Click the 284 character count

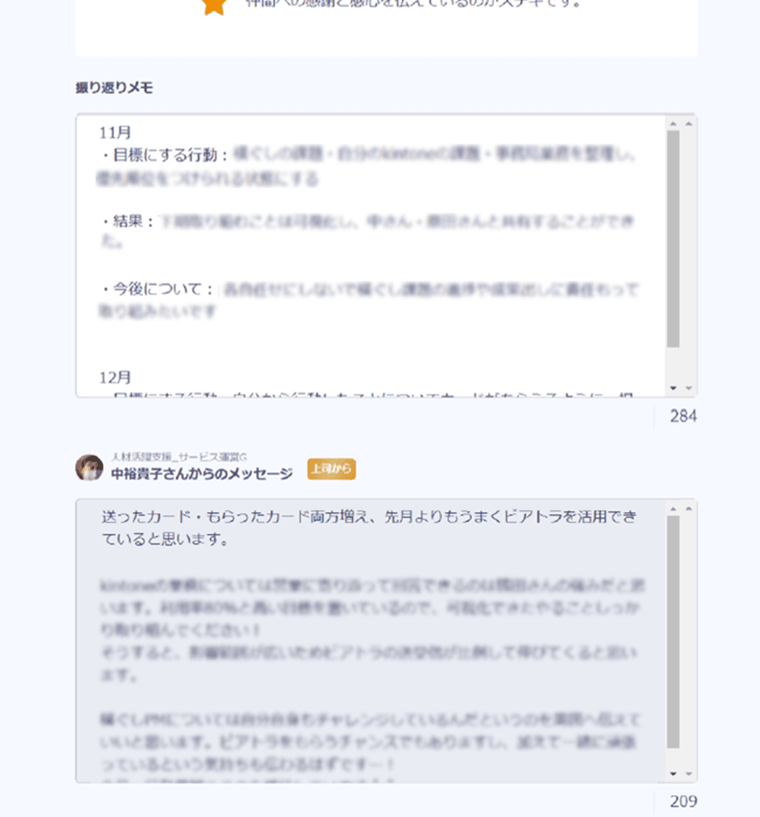click(x=683, y=416)
